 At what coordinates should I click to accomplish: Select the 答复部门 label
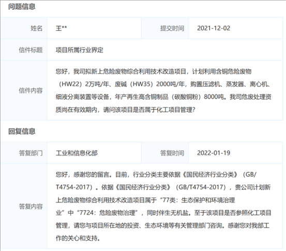[x=31, y=153]
